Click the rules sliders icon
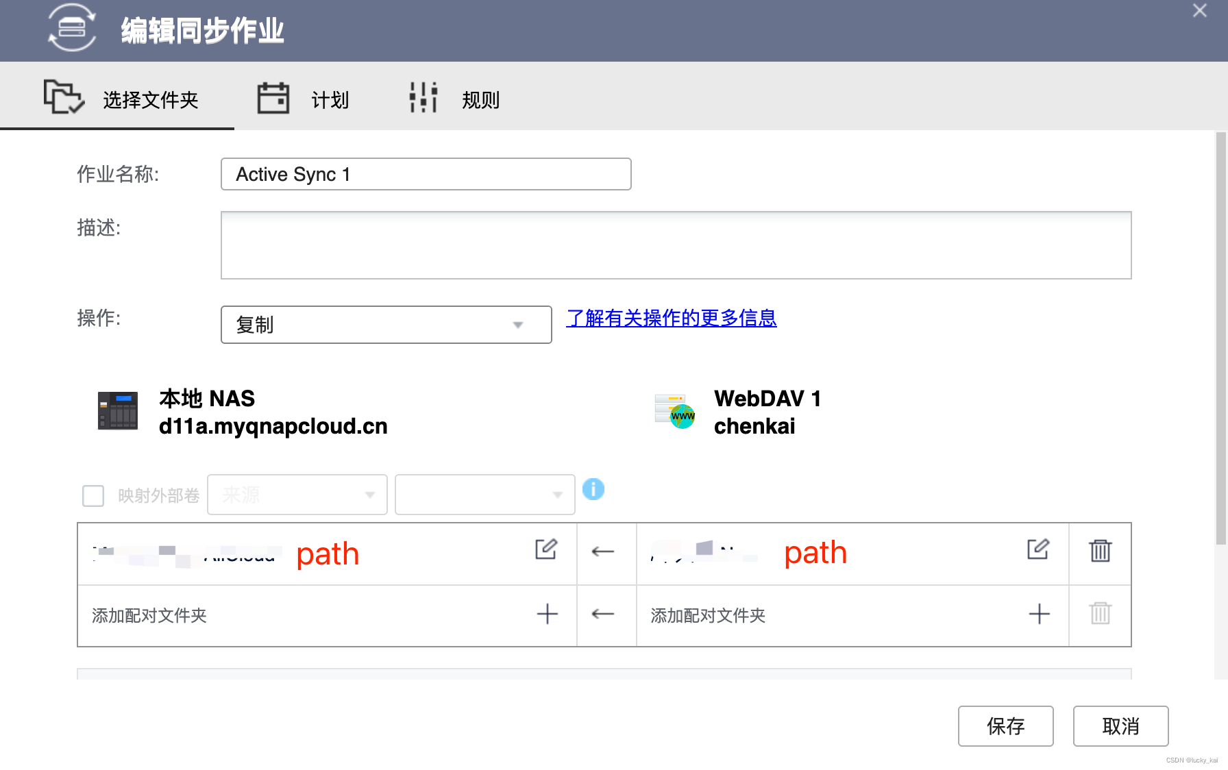 coord(423,97)
